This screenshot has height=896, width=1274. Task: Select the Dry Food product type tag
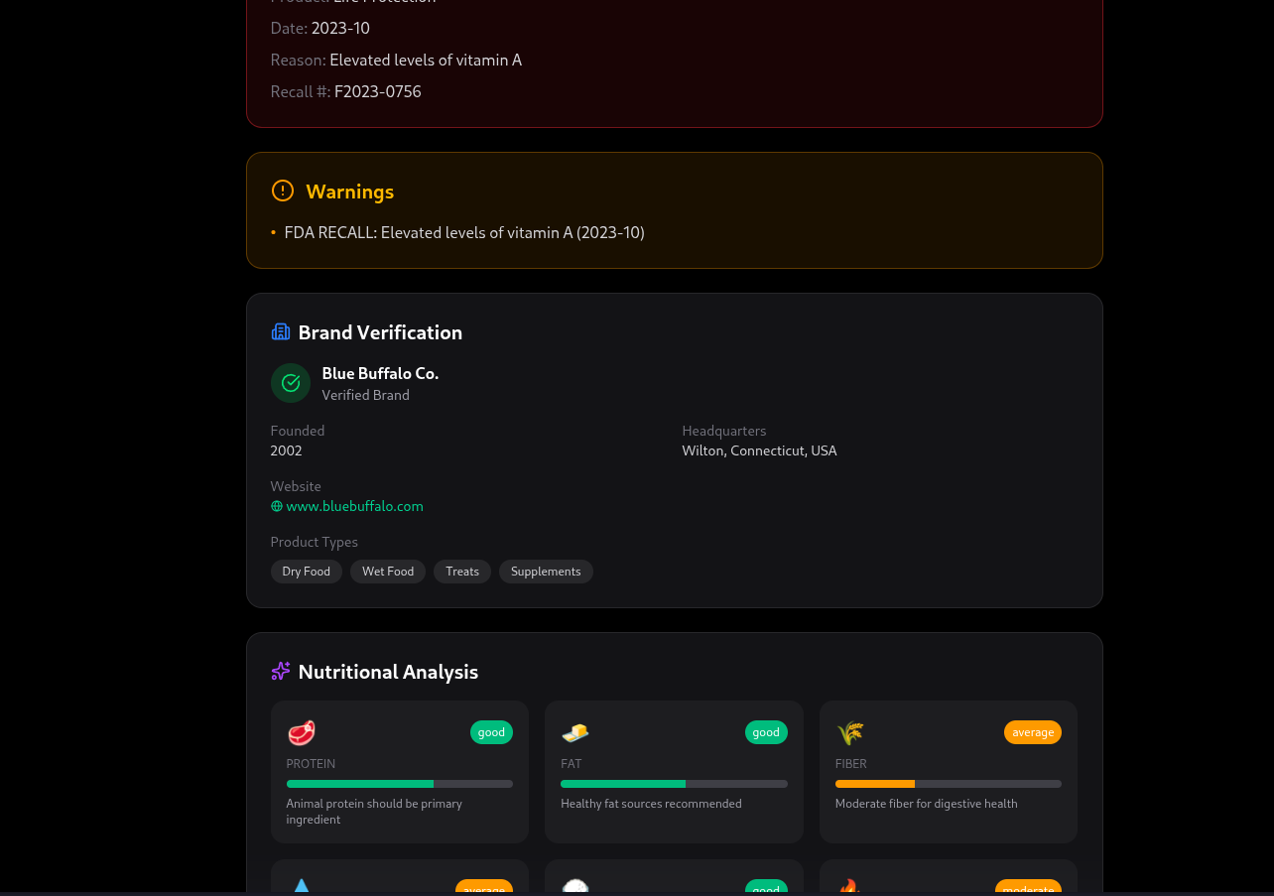click(307, 572)
